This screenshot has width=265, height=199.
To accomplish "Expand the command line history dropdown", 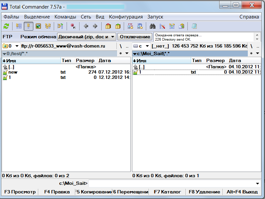I will 257,183.
